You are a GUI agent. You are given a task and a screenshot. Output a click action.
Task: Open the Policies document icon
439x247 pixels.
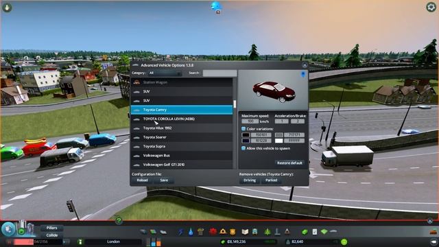point(315,232)
